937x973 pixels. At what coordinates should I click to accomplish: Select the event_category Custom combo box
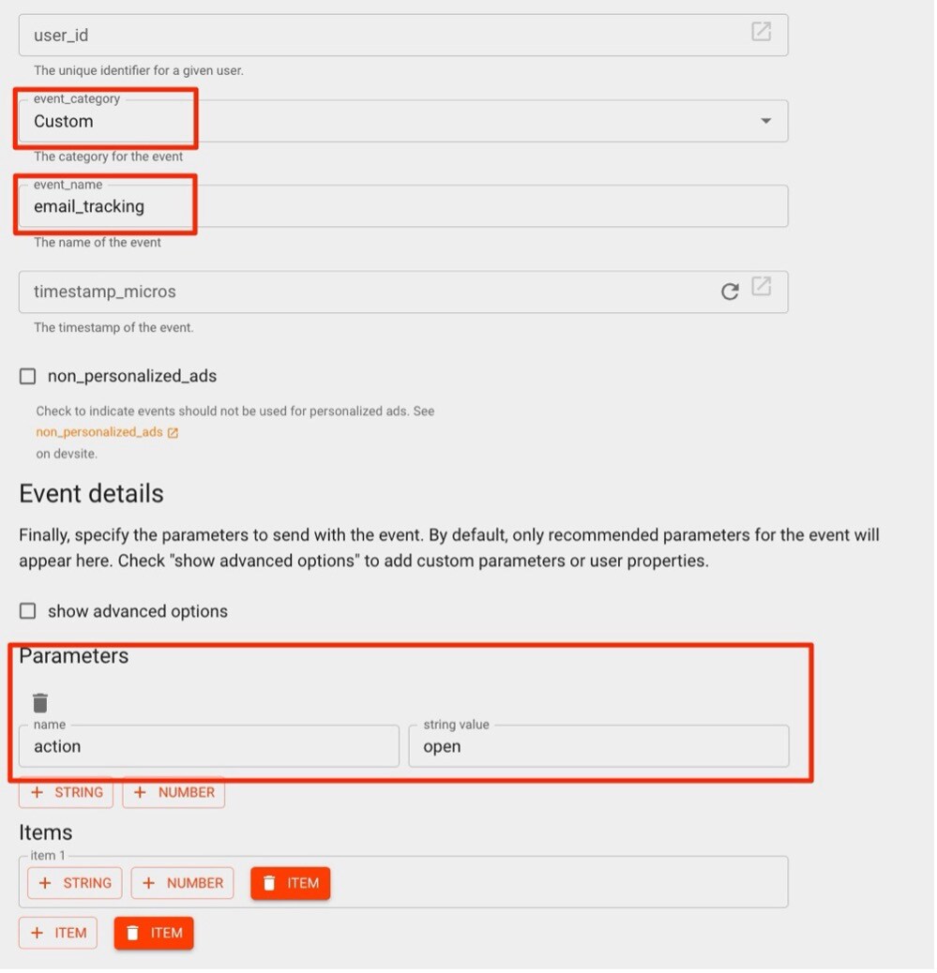tap(375, 121)
